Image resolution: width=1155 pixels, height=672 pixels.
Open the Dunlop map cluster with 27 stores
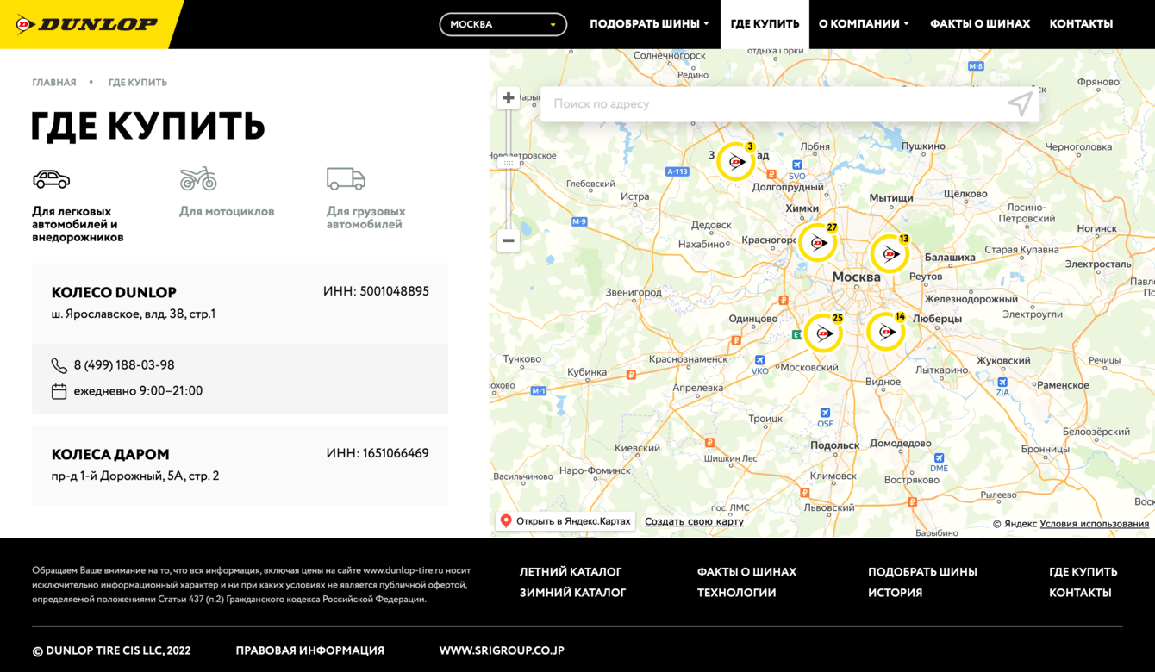tap(818, 242)
